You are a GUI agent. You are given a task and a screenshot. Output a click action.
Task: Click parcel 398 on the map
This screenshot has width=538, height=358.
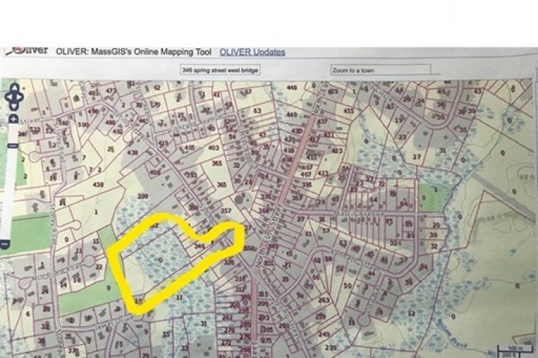tap(143, 197)
